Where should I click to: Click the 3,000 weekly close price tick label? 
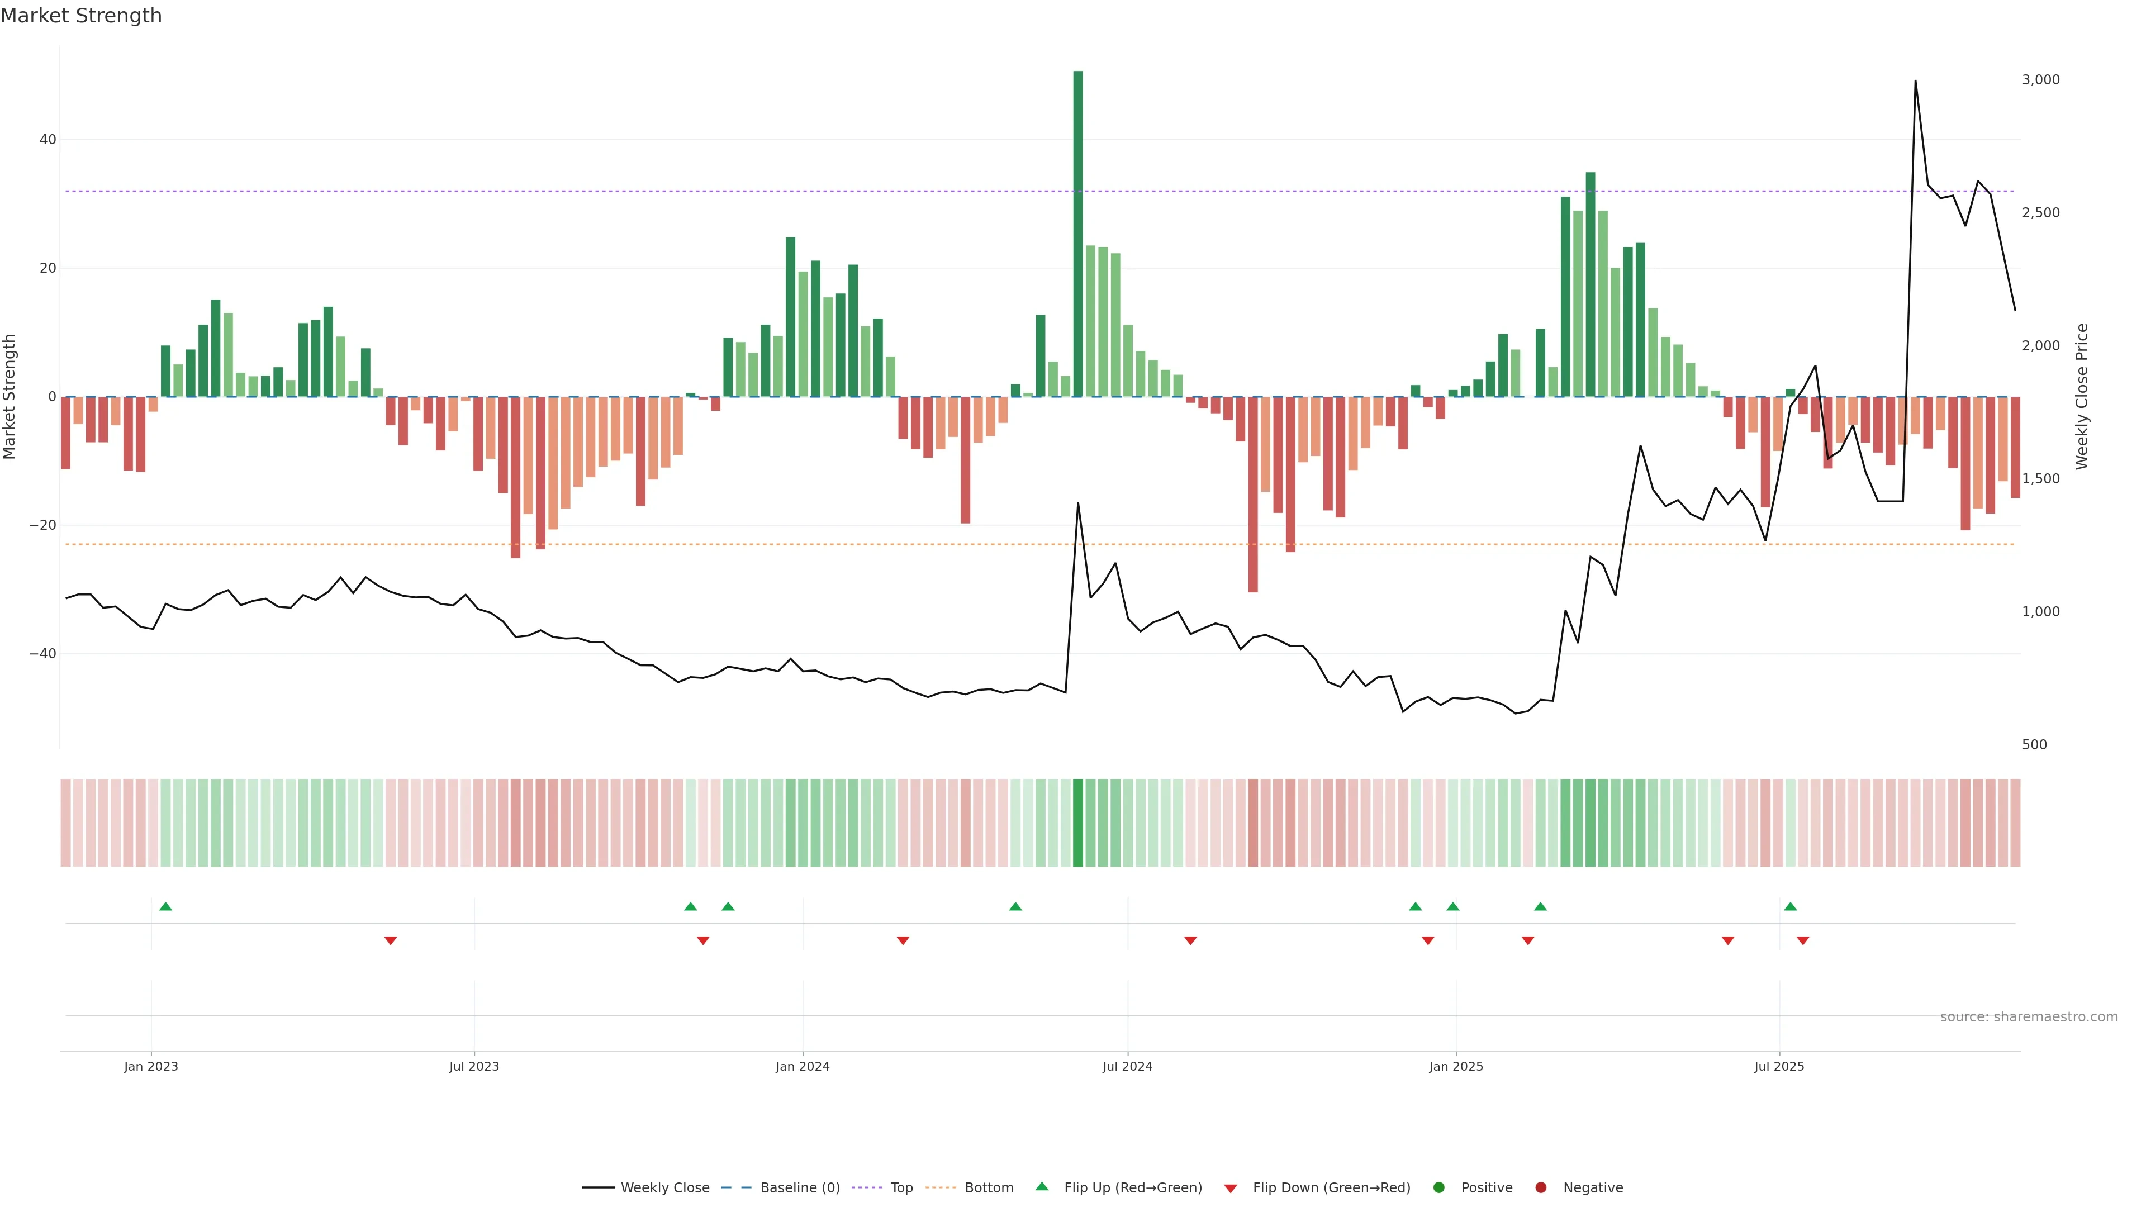2040,79
